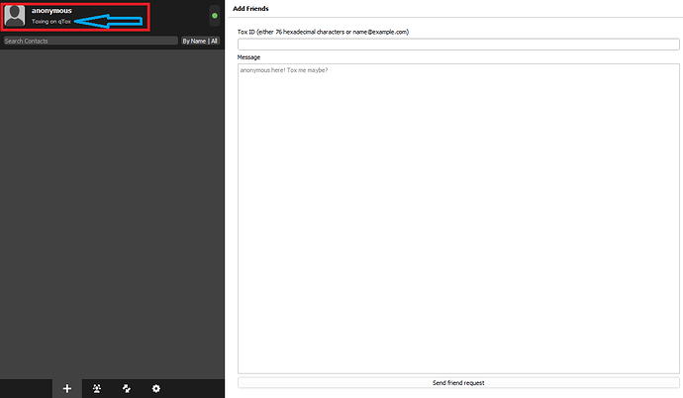Click inside the Message text area
The image size is (683, 398).
coord(458,218)
